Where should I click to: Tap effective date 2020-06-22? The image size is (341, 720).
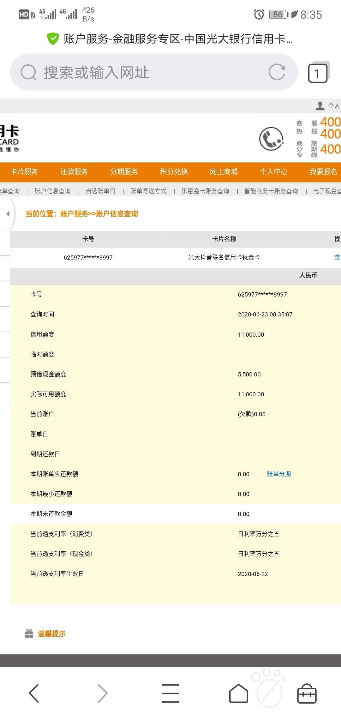(253, 574)
